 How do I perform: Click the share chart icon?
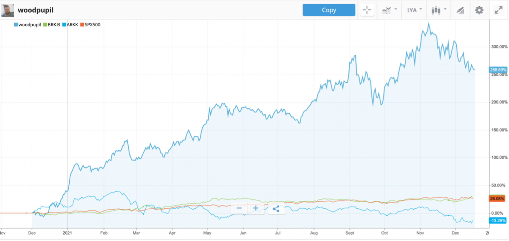click(x=276, y=209)
